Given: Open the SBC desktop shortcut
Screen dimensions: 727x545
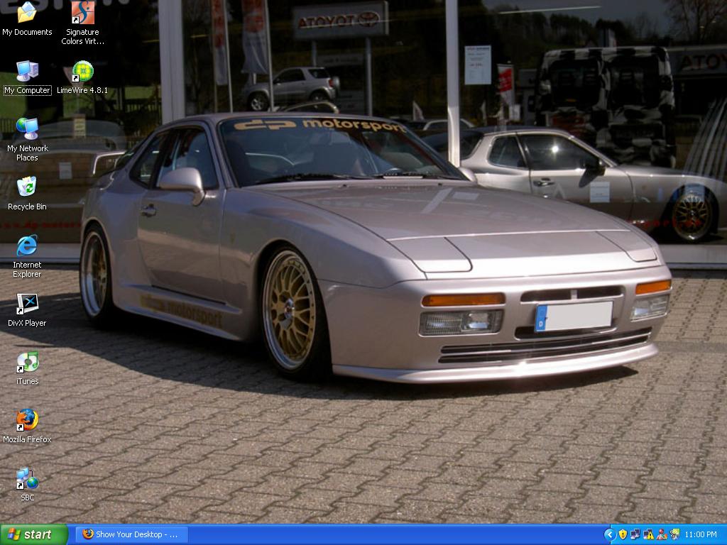Looking at the screenshot, I should point(27,478).
